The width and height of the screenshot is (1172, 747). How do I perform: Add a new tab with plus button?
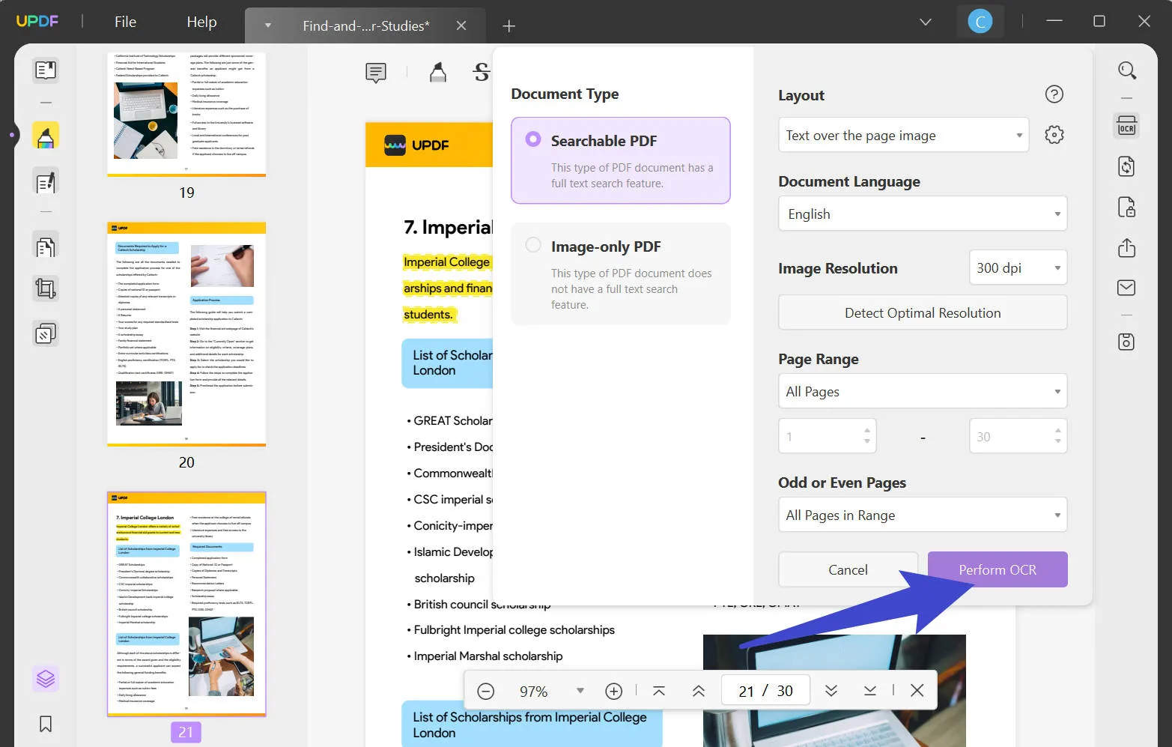coord(509,26)
